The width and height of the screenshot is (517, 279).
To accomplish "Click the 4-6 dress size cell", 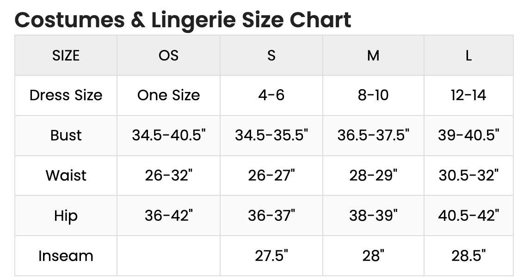I will coord(271,95).
